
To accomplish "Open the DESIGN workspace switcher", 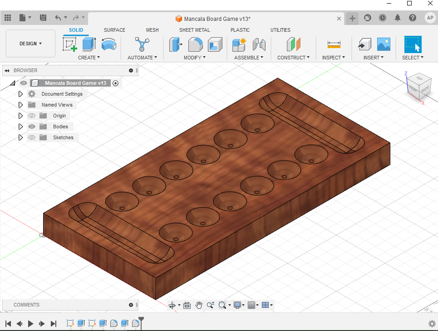I will click(x=30, y=44).
